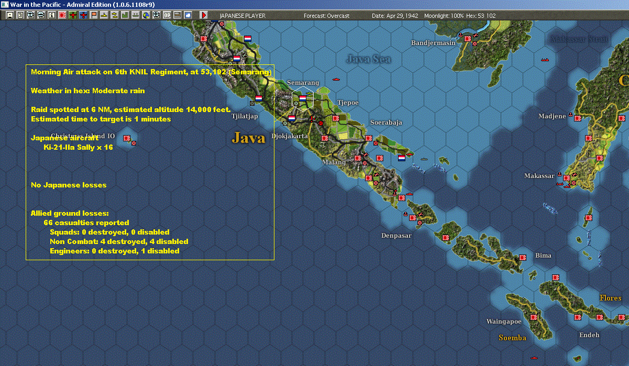Click the Semarang city label
Screen dimensions: 629x366
[303, 83]
